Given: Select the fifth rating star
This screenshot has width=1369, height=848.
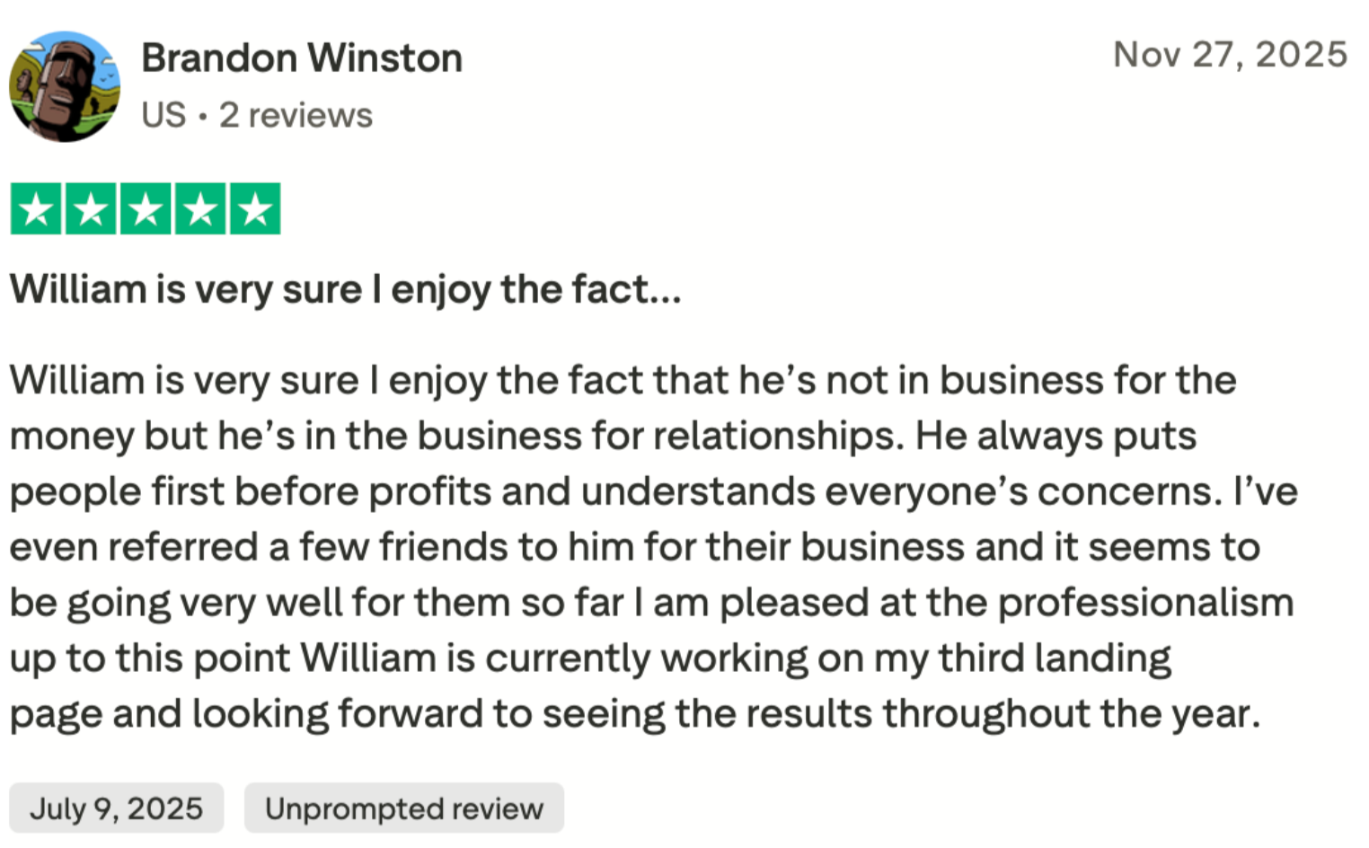Looking at the screenshot, I should coord(255,209).
